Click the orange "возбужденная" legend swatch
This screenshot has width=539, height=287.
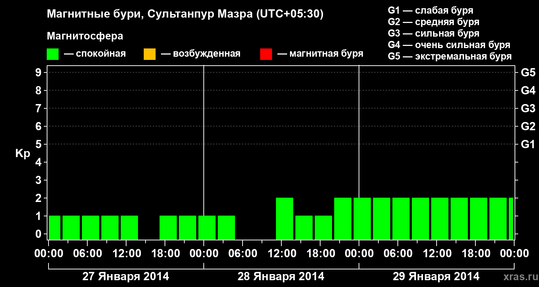point(149,54)
